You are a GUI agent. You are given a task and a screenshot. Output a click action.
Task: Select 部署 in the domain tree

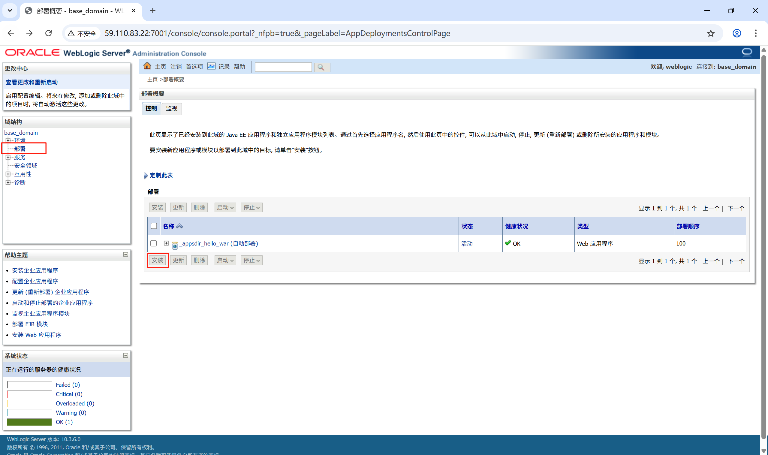[x=20, y=149]
